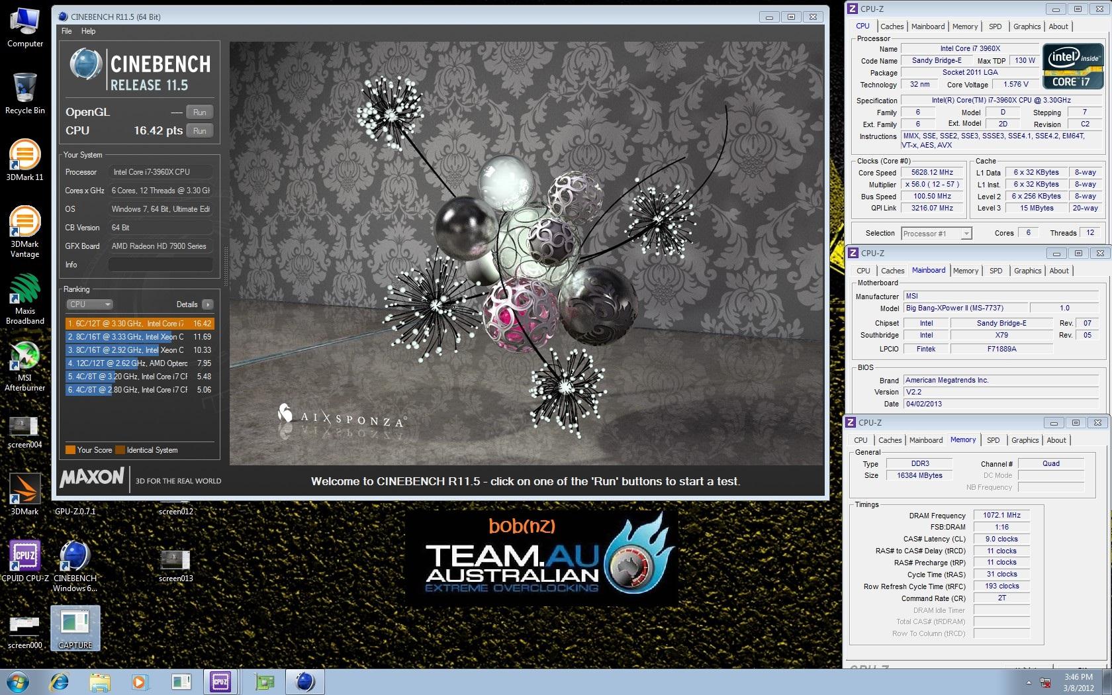Select the screen004 desktop file

[24, 432]
